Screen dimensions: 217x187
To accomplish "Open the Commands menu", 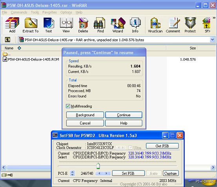I will (19, 12).
